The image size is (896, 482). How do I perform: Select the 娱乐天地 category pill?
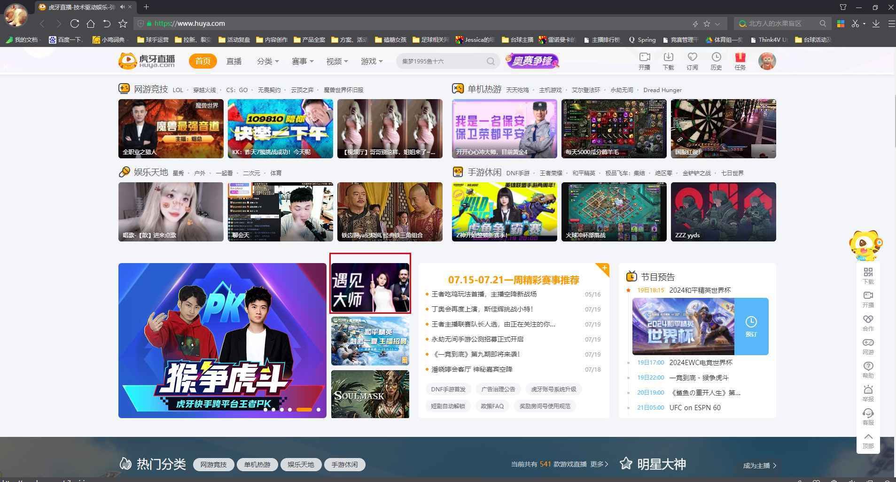pyautogui.click(x=301, y=465)
